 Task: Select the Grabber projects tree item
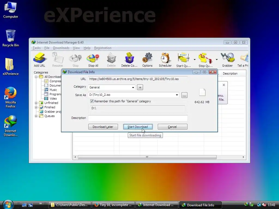pos(53,112)
